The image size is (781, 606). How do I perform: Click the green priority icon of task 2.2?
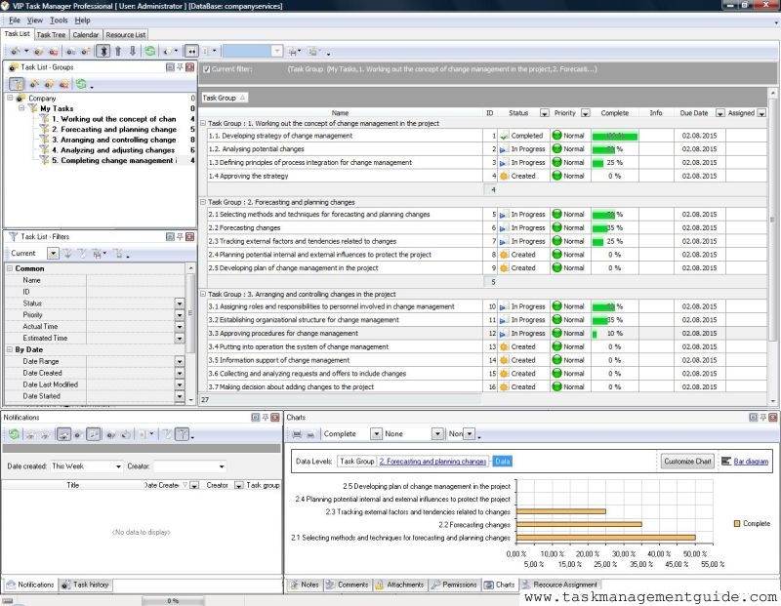[x=556, y=227]
